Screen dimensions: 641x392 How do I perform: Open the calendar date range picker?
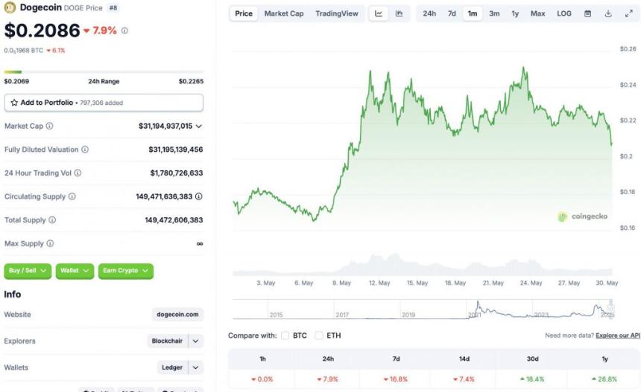coord(587,13)
